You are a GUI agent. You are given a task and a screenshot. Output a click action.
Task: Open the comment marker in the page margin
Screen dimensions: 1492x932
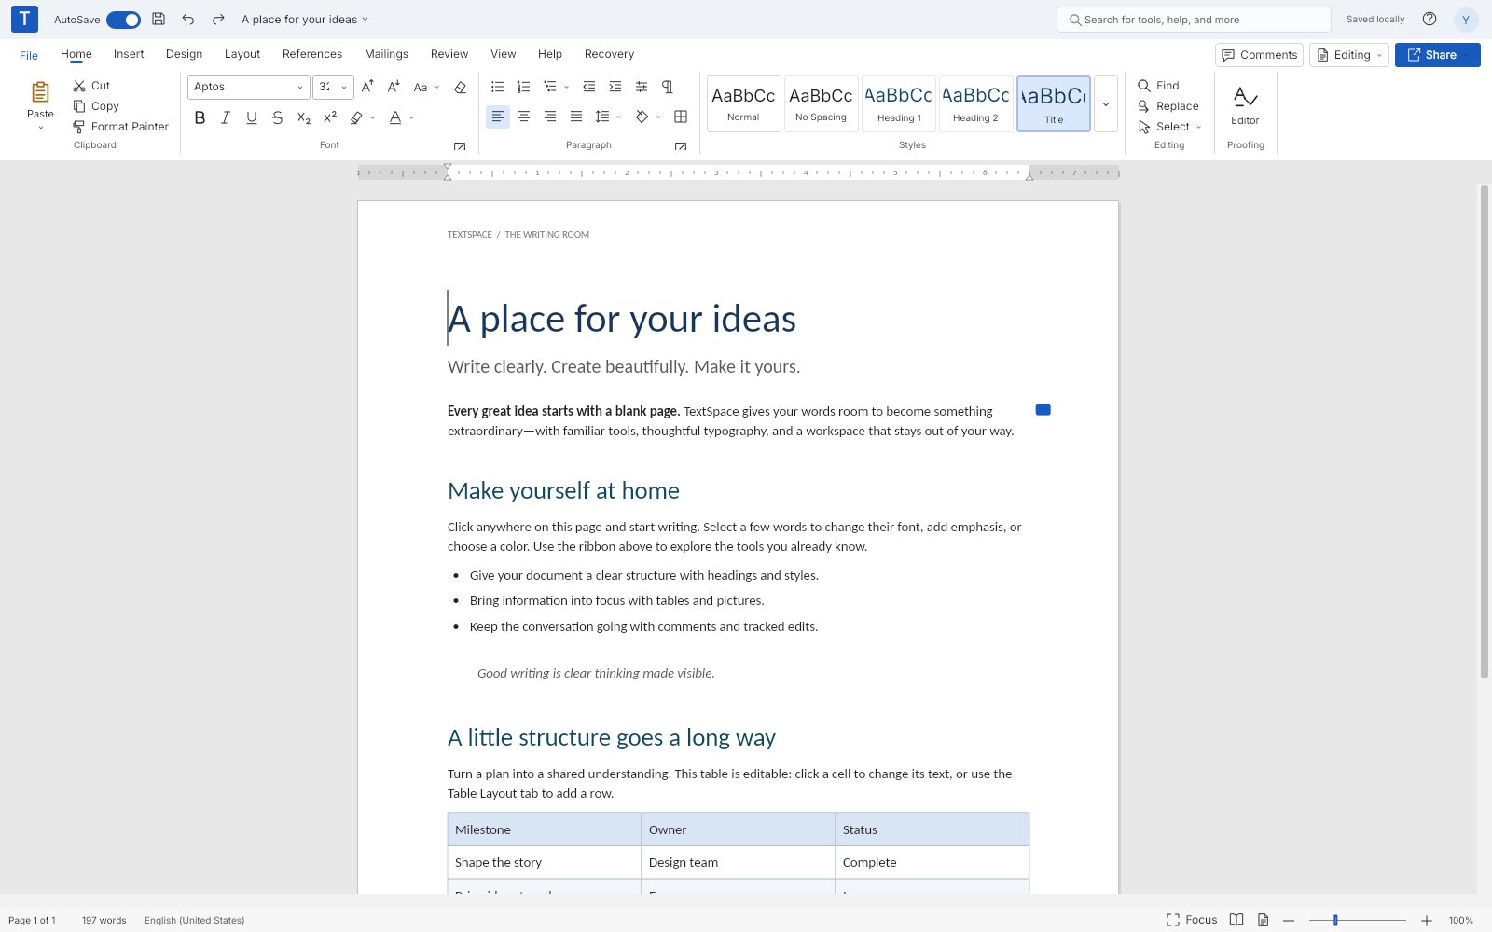(x=1043, y=410)
